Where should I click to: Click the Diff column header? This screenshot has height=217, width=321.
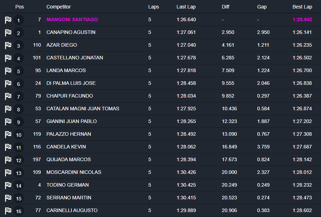click(226, 7)
